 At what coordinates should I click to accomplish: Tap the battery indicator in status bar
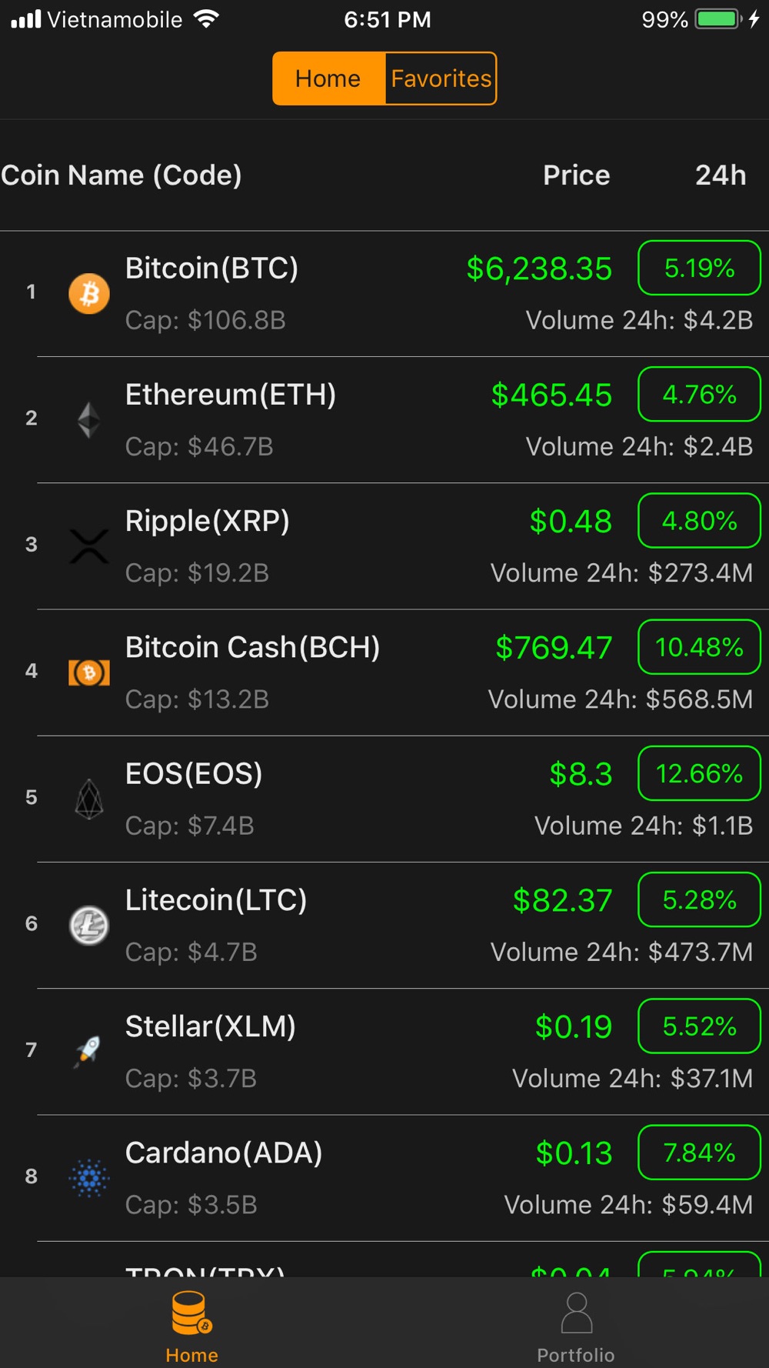(718, 19)
